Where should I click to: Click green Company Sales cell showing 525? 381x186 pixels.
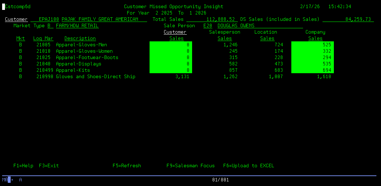point(312,45)
